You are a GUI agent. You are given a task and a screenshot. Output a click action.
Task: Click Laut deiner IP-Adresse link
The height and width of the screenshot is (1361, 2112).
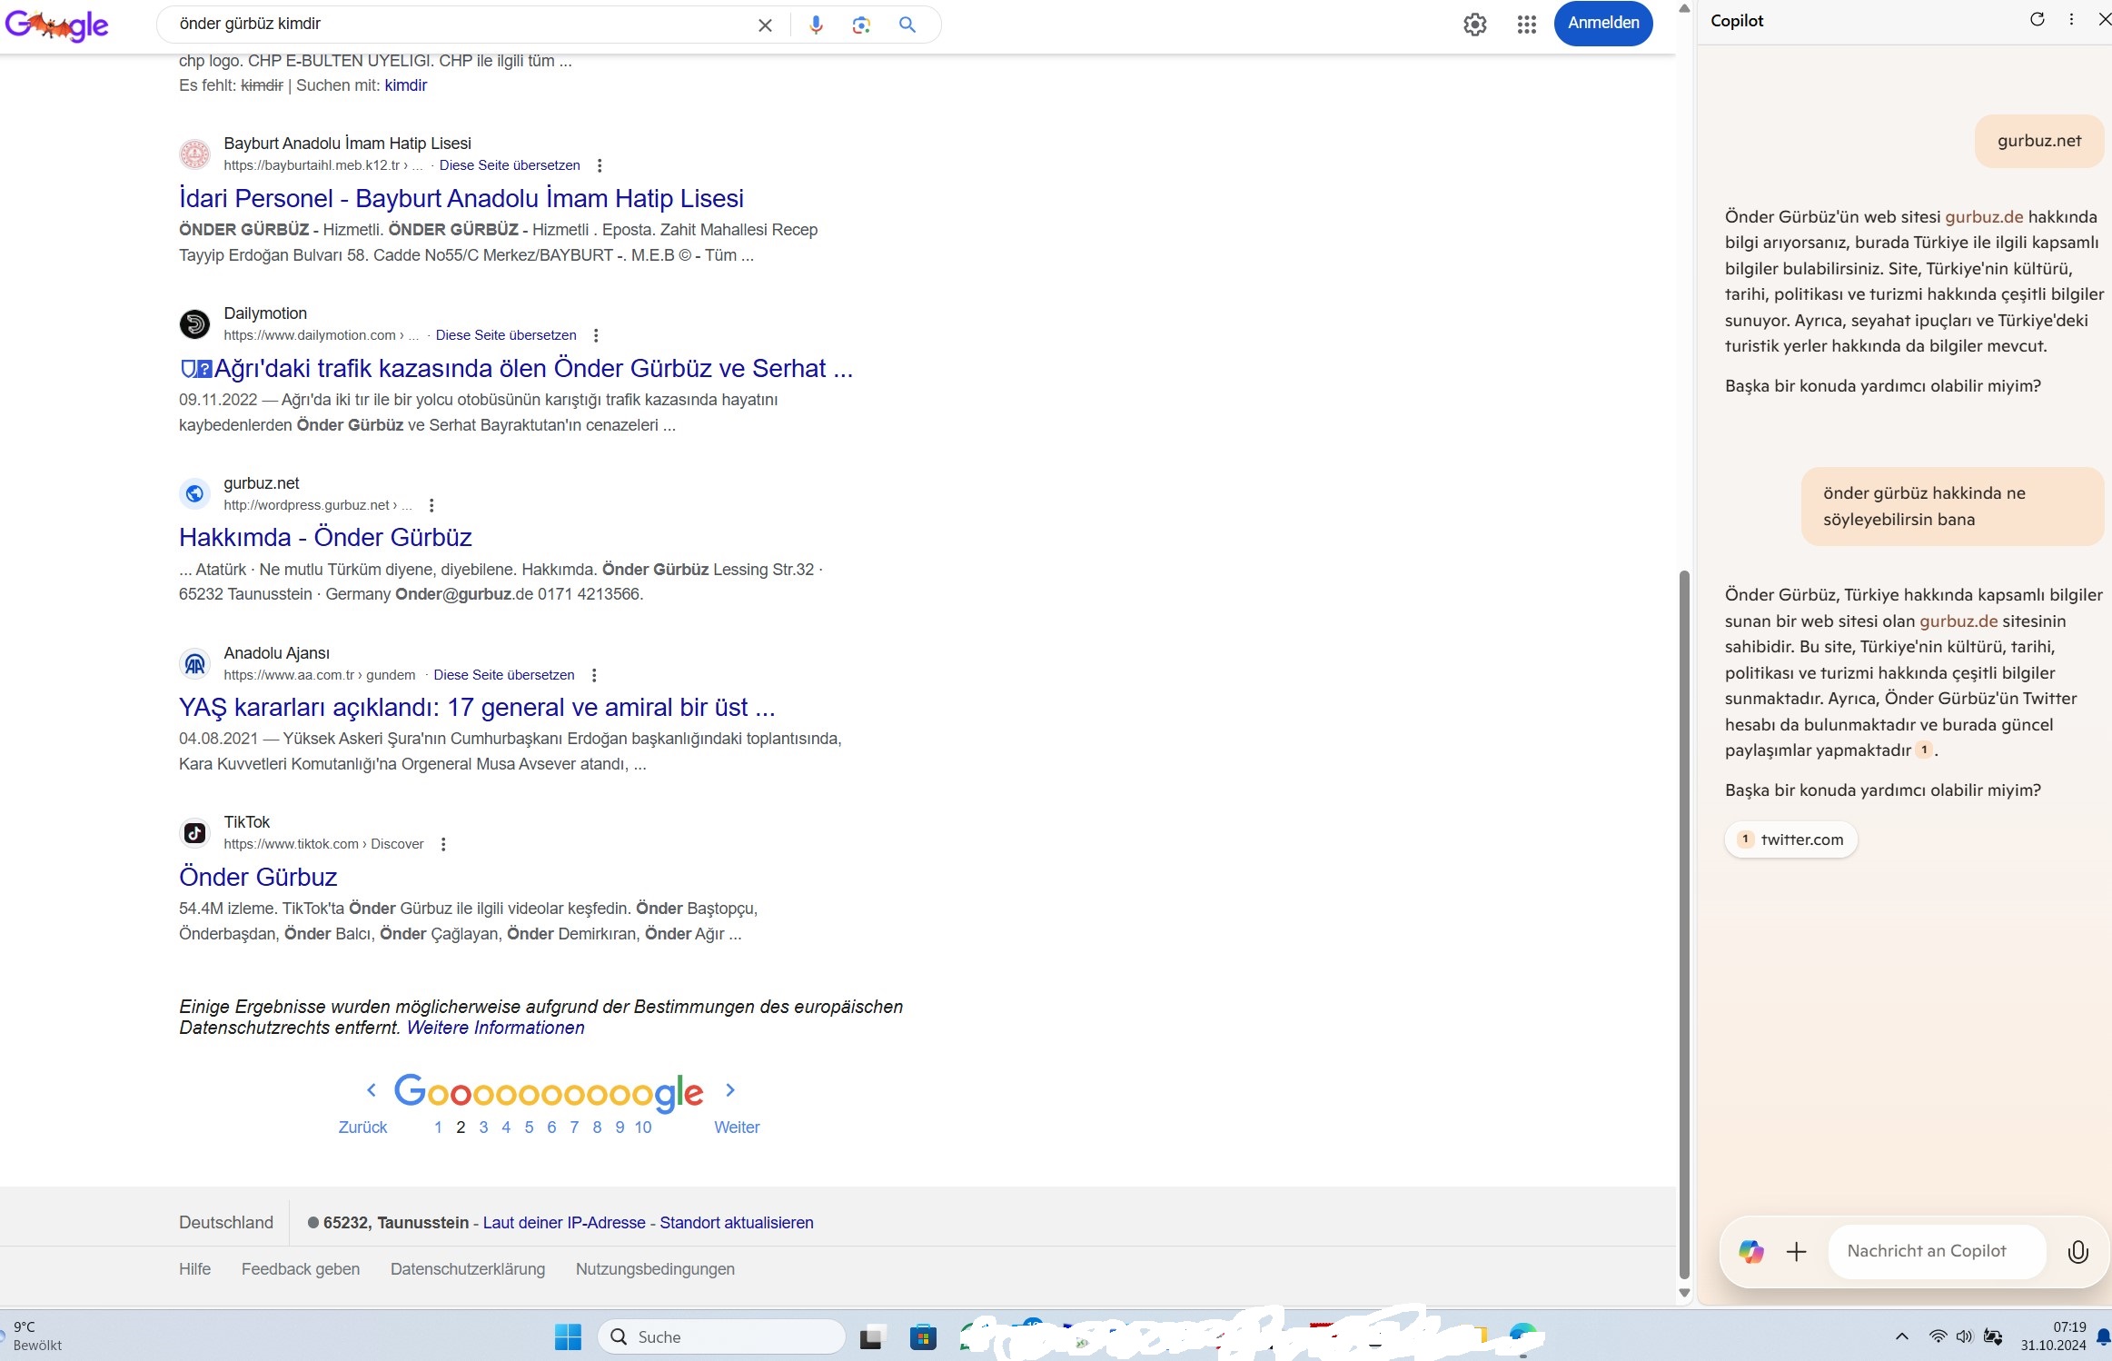[x=564, y=1223]
